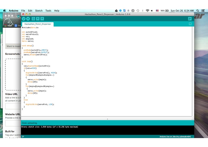The height and width of the screenshot is (147, 208).
Task: Click the 'void setup()' line
Action: (x=28, y=46)
